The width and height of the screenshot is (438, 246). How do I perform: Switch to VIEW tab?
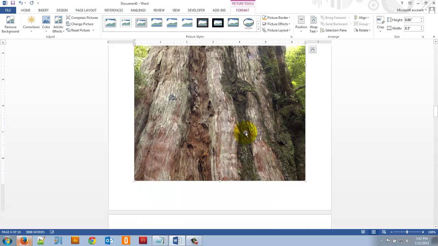coord(176,10)
